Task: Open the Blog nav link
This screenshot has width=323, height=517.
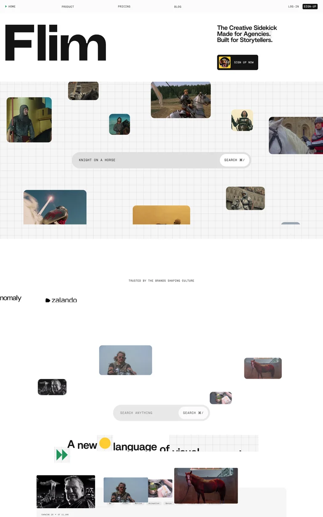Action: click(x=178, y=7)
